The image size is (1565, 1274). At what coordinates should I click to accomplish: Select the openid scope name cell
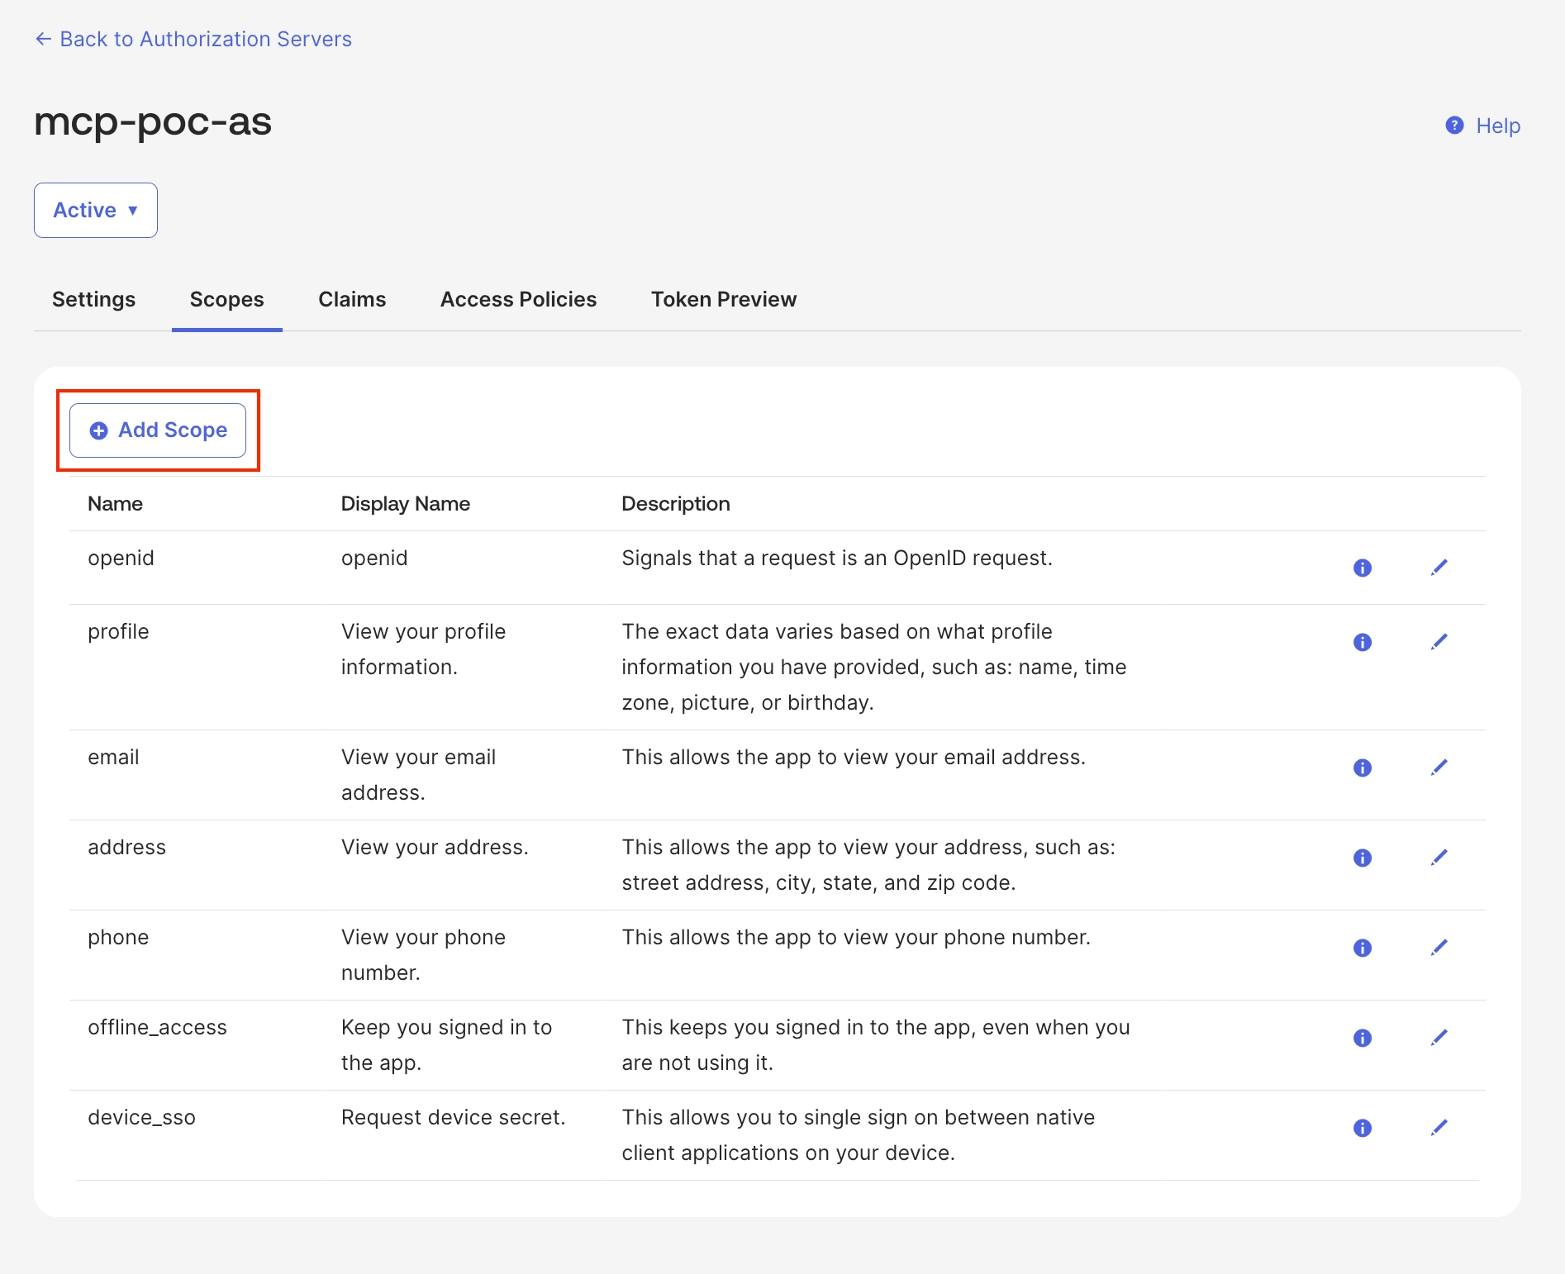(121, 559)
